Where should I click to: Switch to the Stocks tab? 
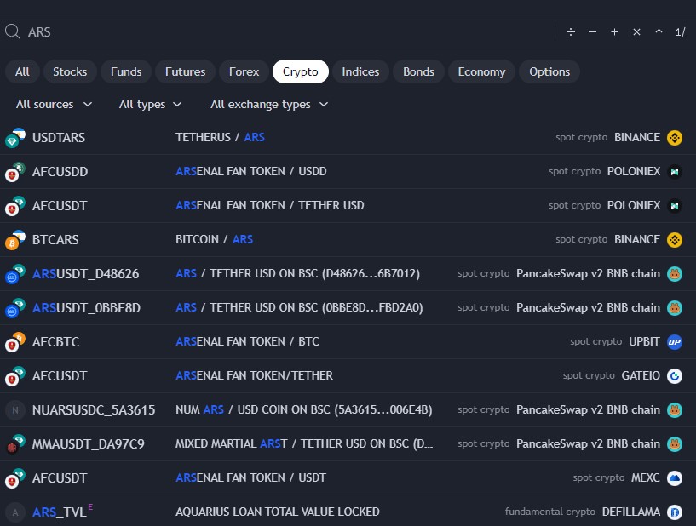pos(70,71)
